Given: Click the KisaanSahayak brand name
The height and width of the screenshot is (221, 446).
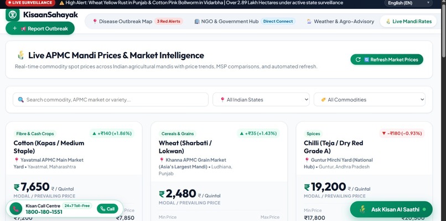Looking at the screenshot, I should tap(50, 15).
